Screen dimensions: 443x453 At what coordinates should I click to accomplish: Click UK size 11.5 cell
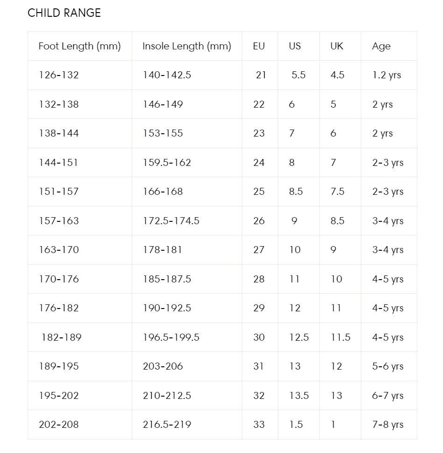[x=340, y=337]
